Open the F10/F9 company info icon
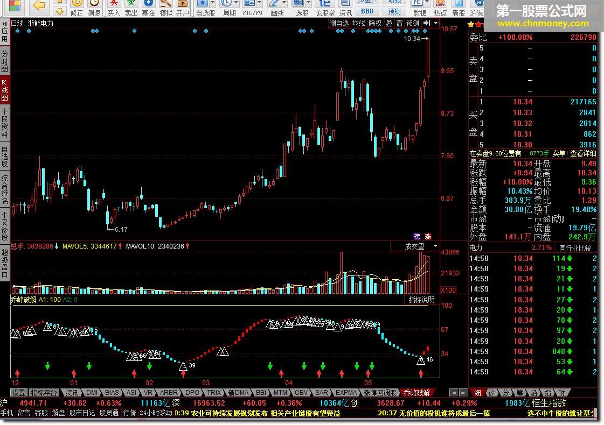The height and width of the screenshot is (425, 604). click(x=250, y=8)
